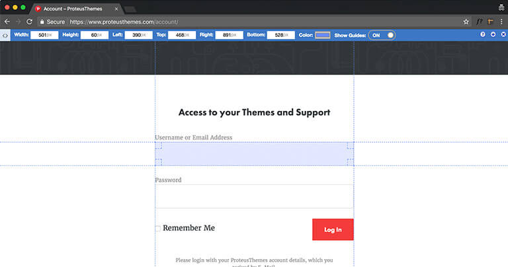Turn off the Show Guides switch
This screenshot has height=267, width=508.
click(382, 35)
